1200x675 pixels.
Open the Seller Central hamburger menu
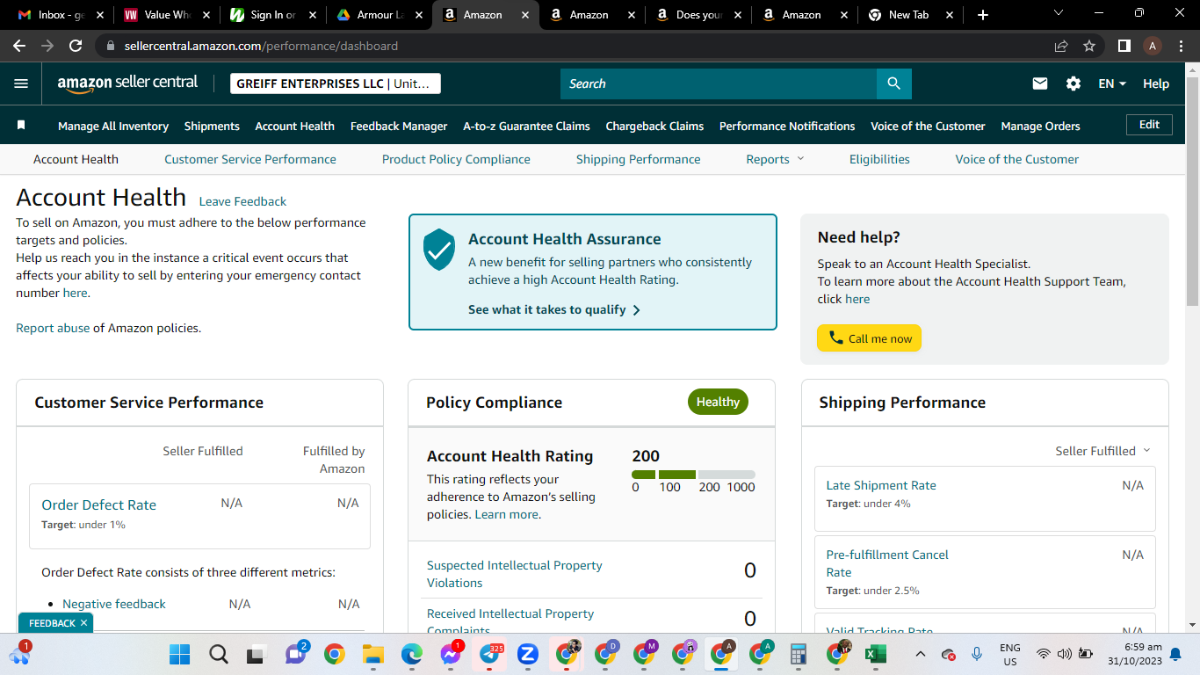(21, 83)
